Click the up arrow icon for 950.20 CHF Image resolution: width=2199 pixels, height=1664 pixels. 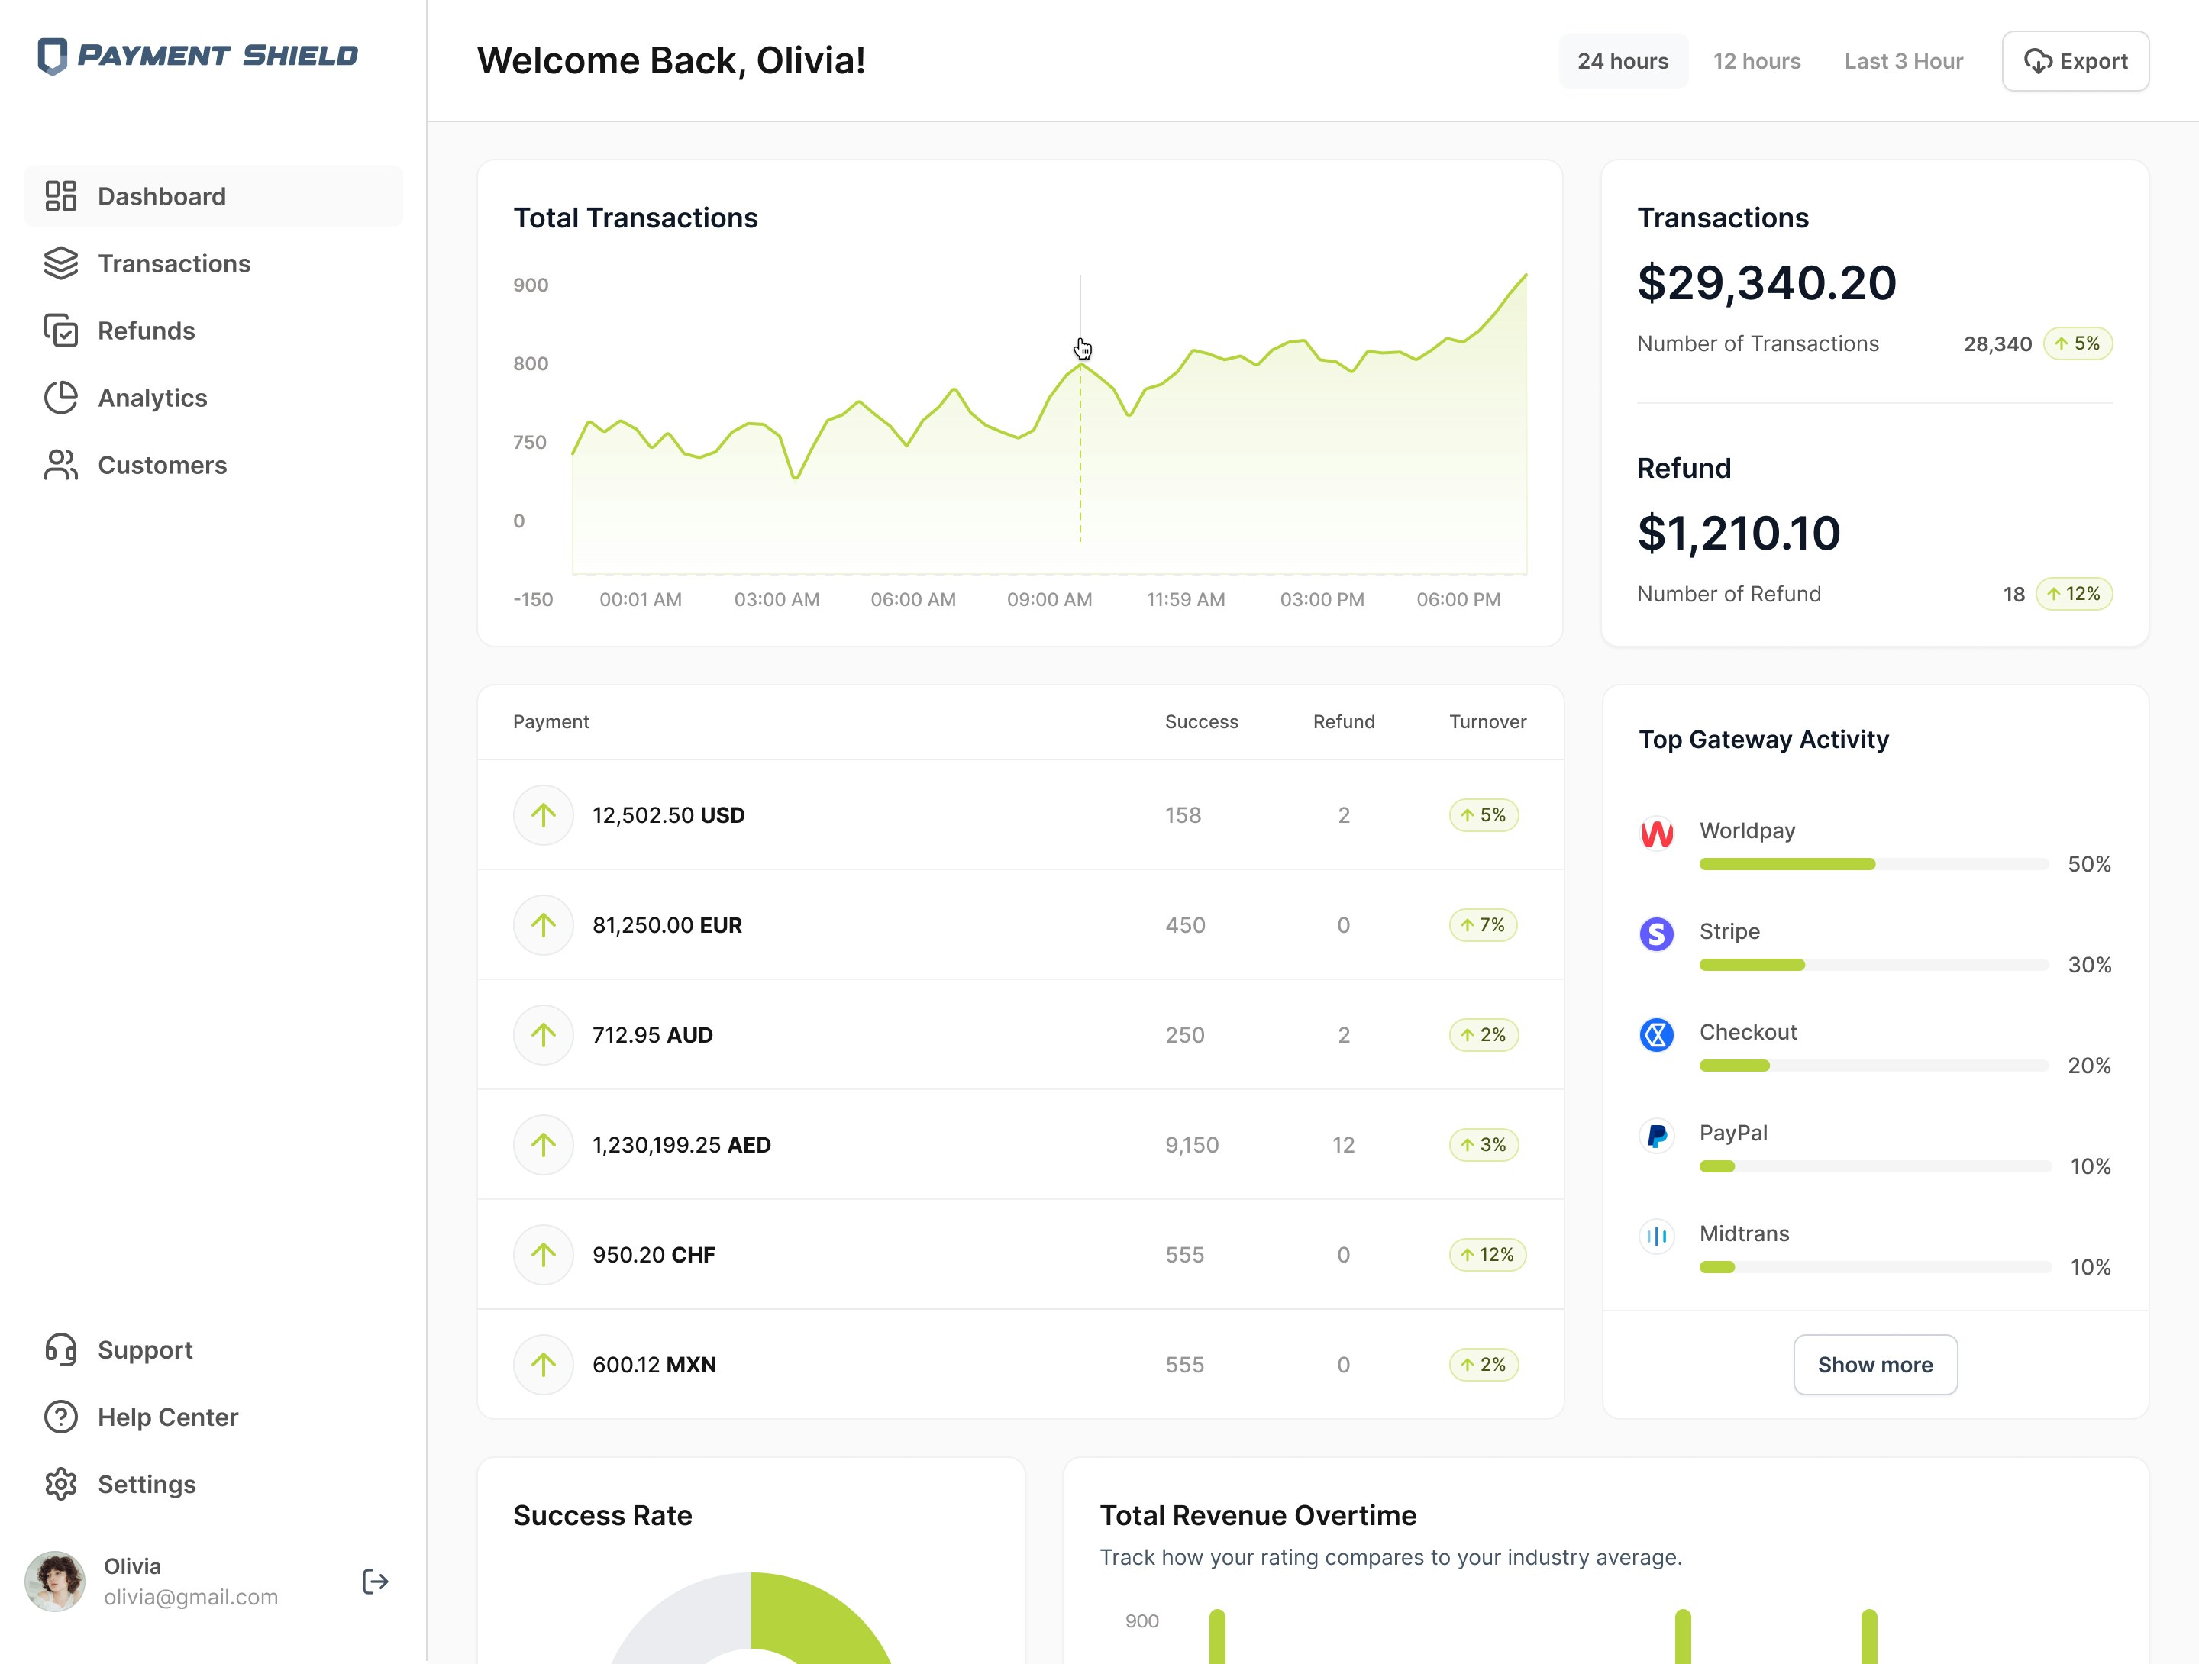(543, 1254)
